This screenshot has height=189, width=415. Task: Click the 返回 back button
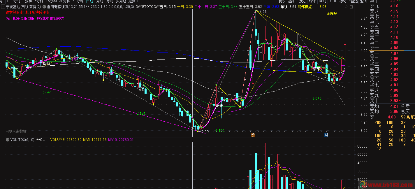click(x=363, y=1)
